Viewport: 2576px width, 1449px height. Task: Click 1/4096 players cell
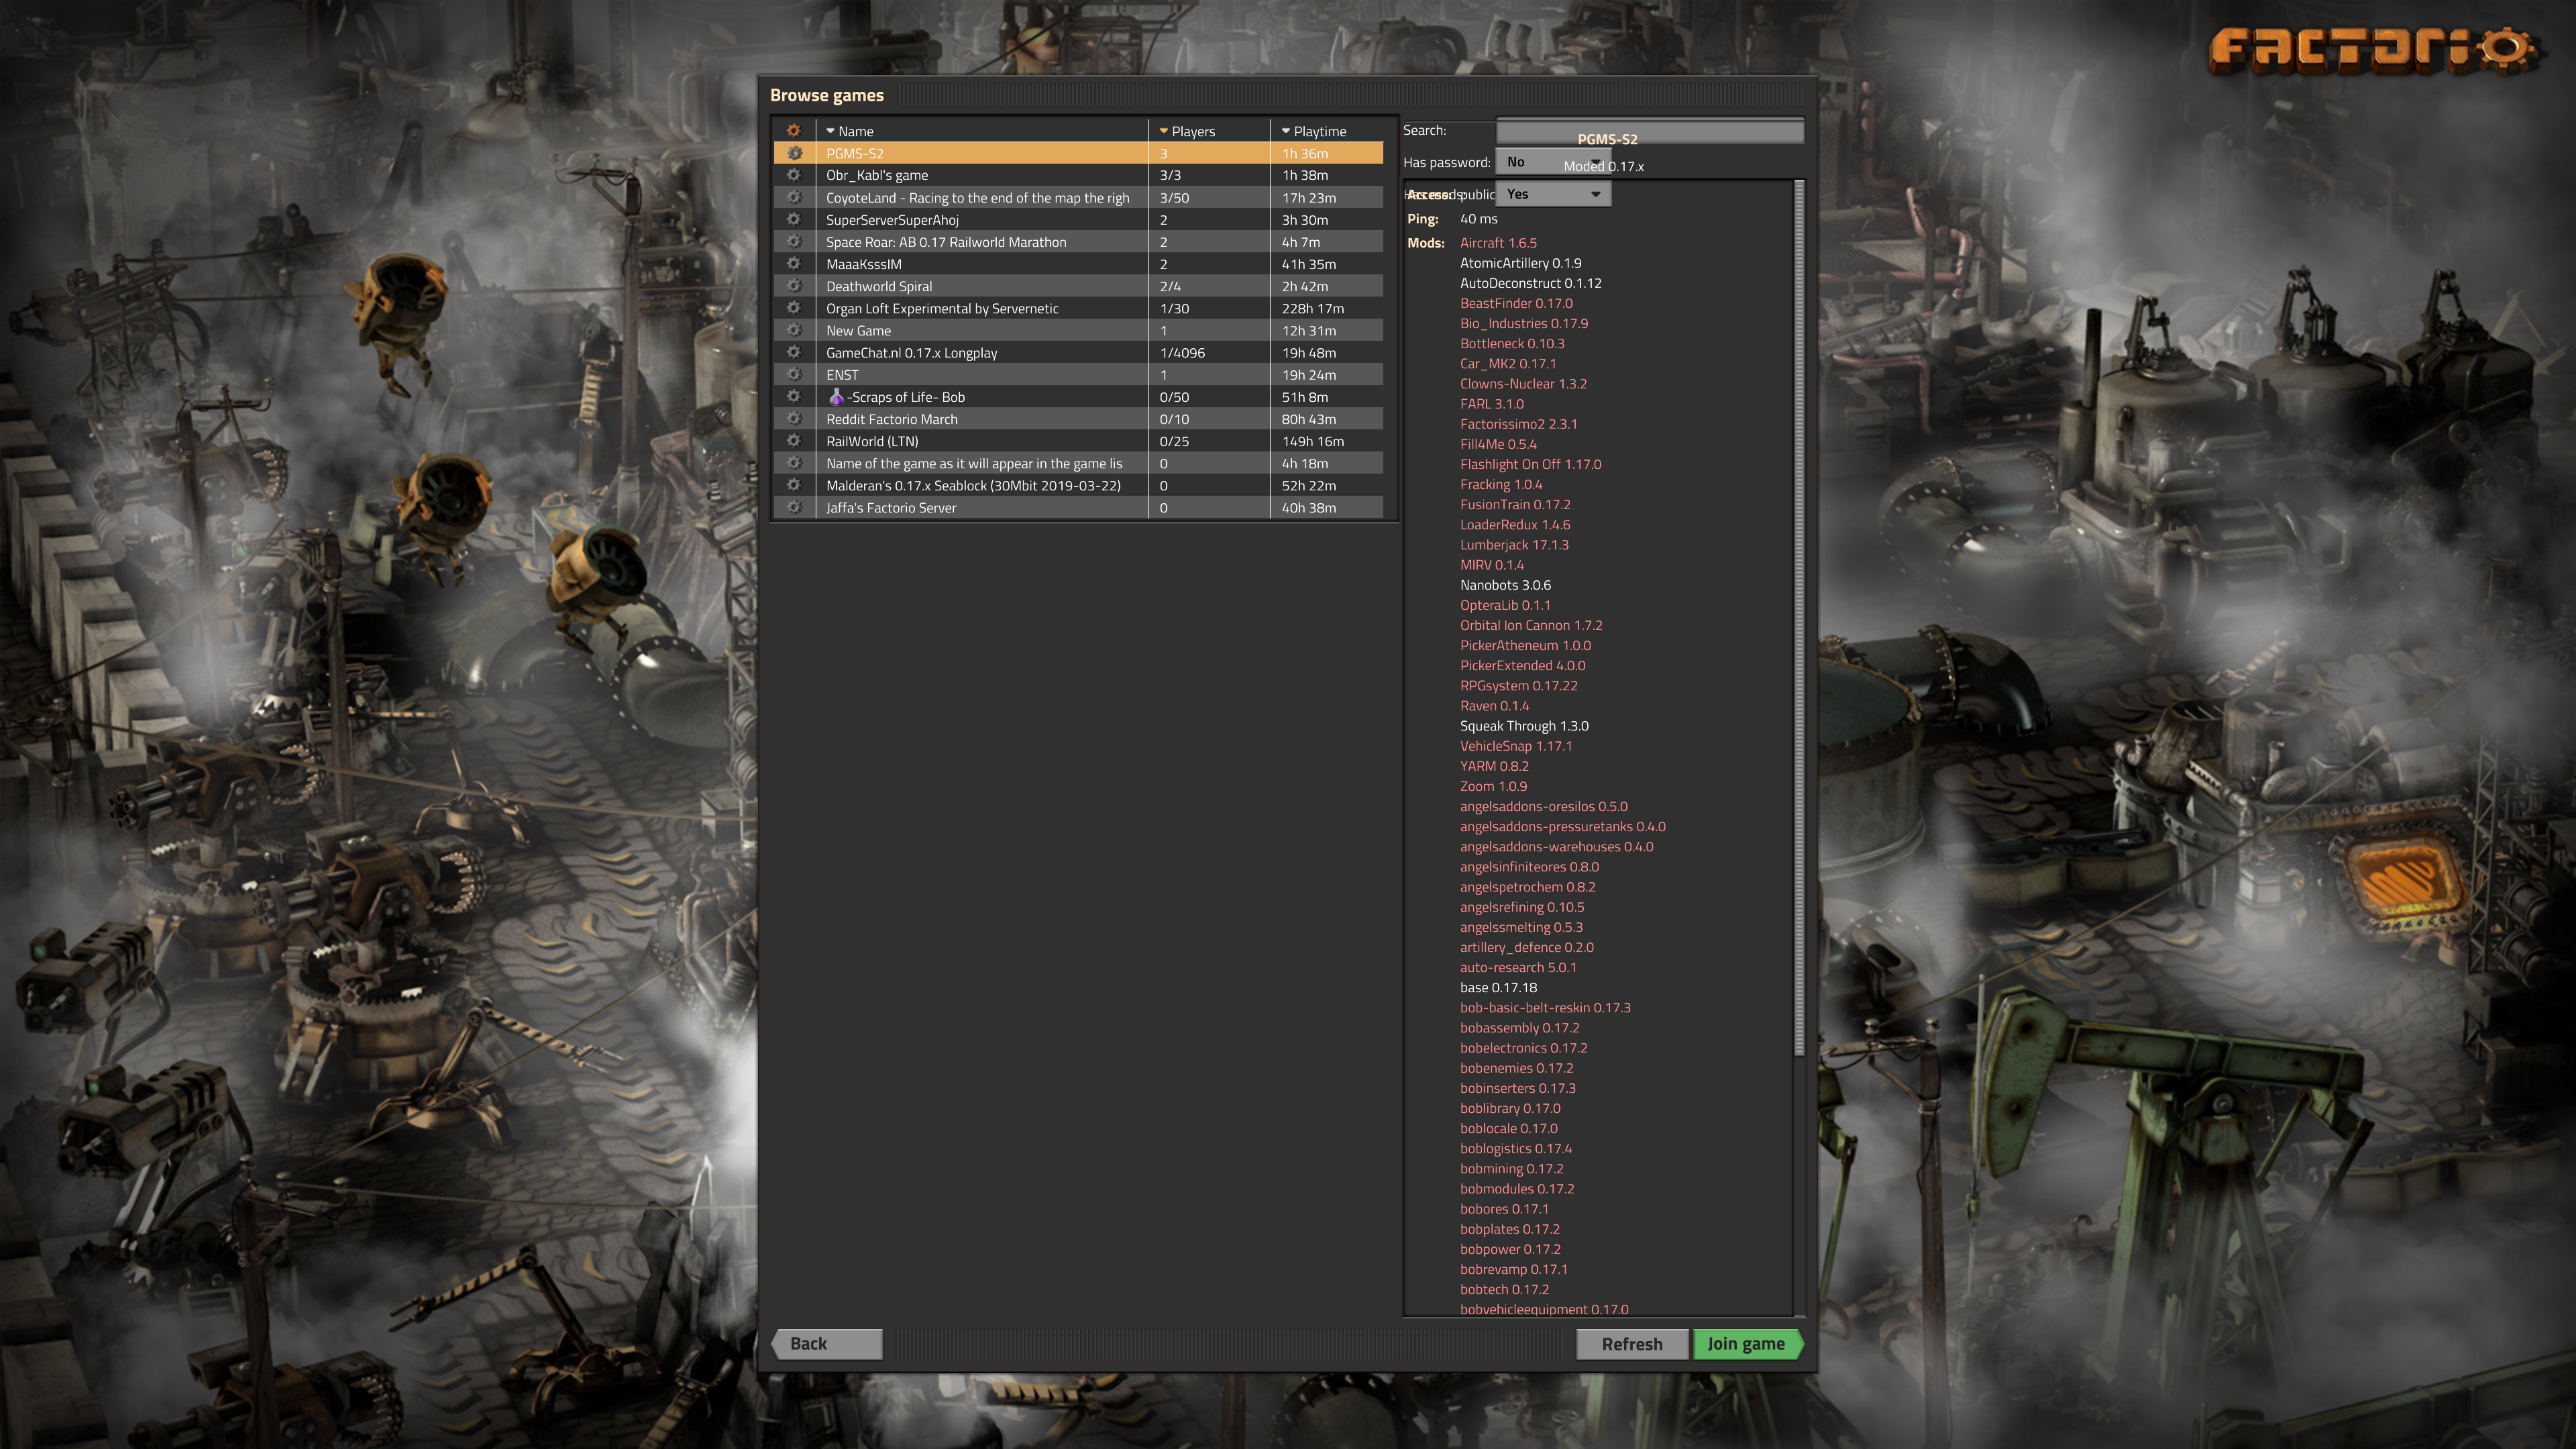1182,352
